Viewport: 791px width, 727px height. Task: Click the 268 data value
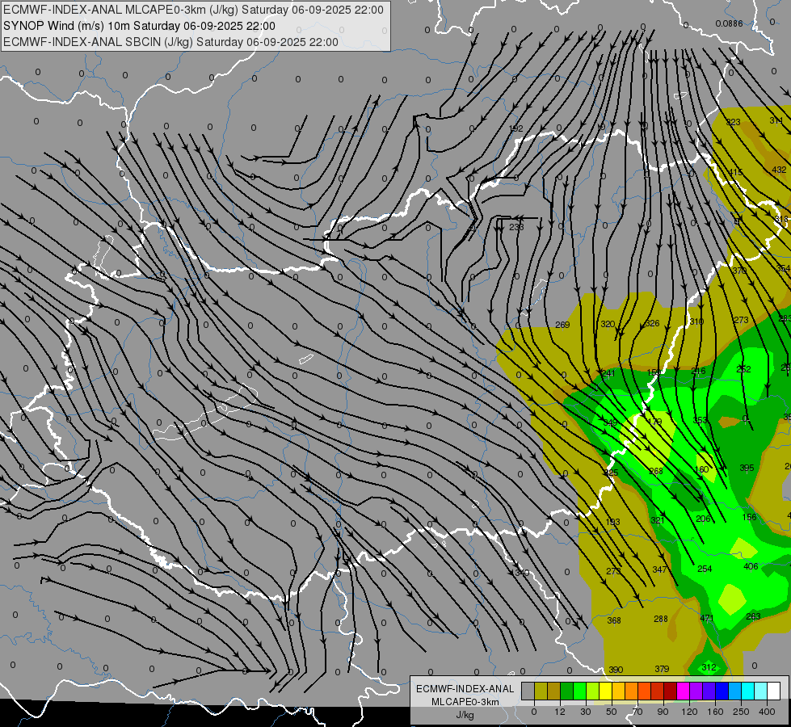coord(656,471)
